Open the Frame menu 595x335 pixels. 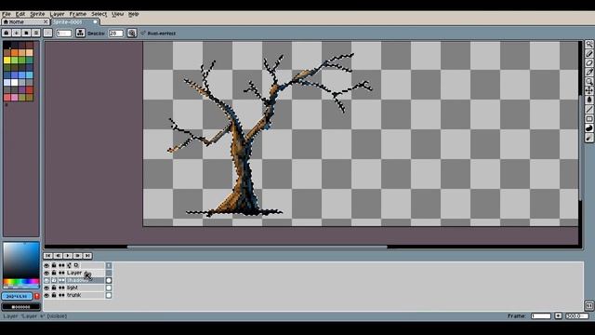point(78,14)
